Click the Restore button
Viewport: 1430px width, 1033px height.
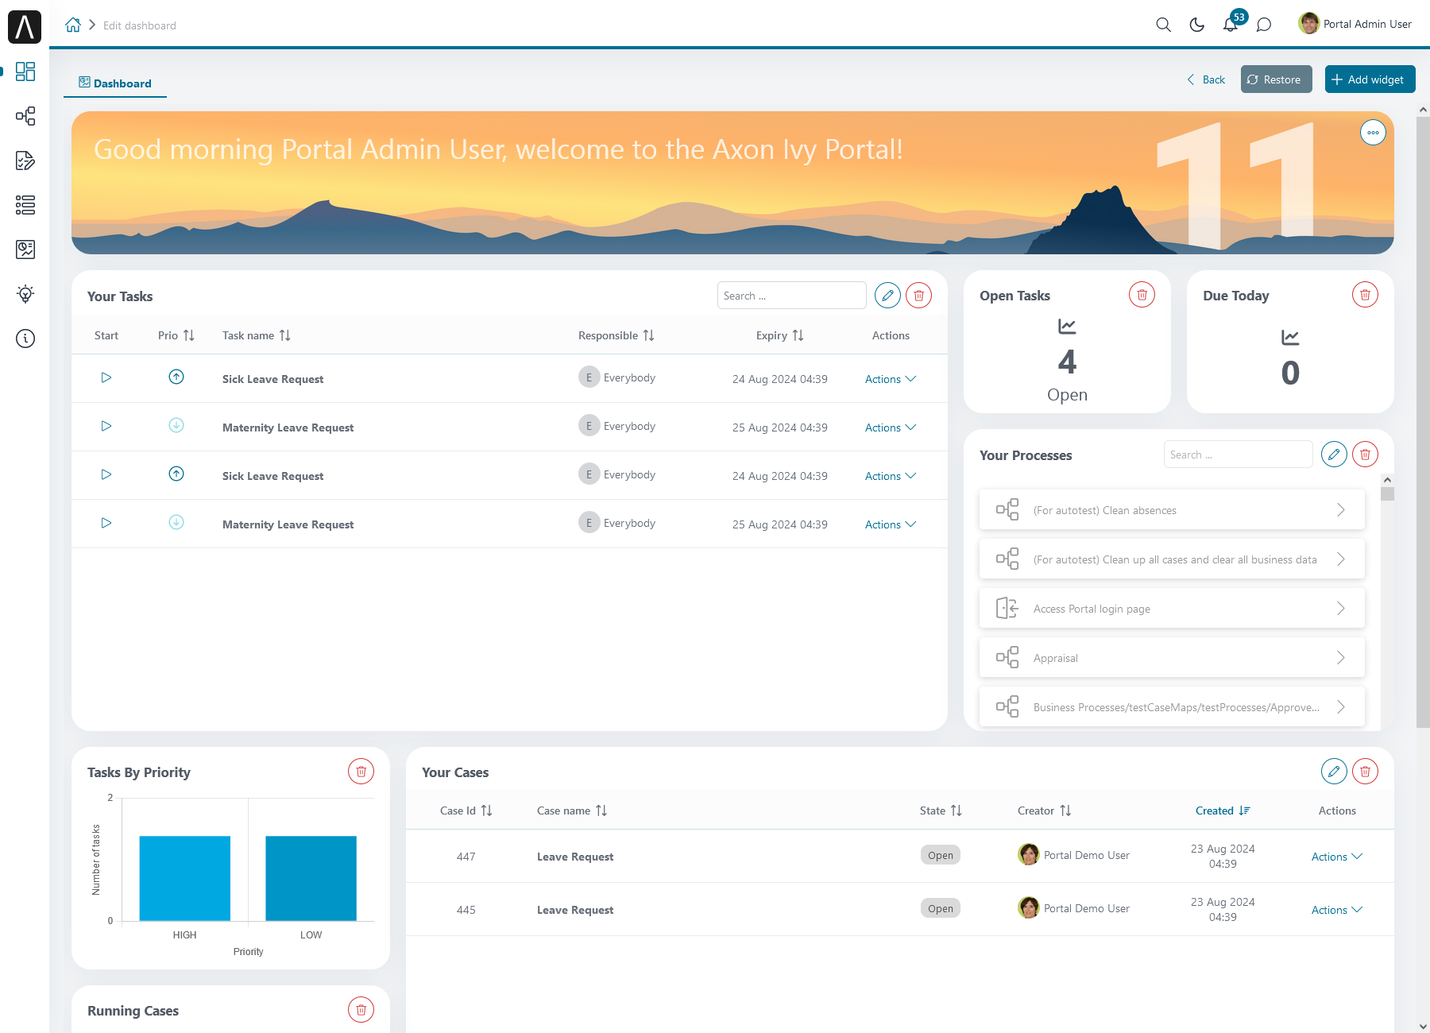[x=1276, y=79]
